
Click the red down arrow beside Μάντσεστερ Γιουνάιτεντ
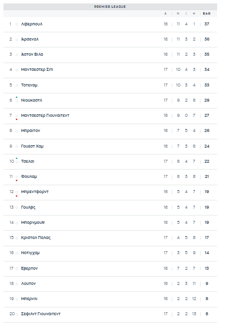17,119
